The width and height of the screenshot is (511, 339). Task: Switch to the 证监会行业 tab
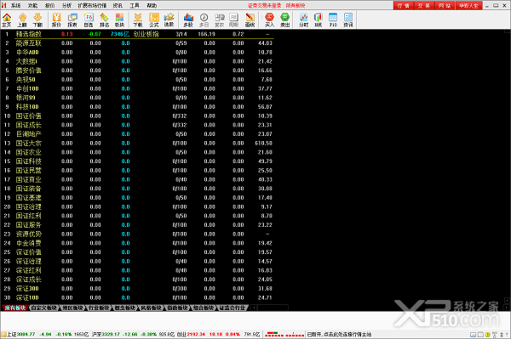point(232,308)
